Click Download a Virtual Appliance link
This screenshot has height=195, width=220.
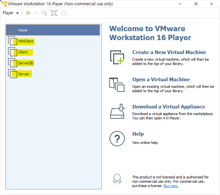[x=169, y=107]
